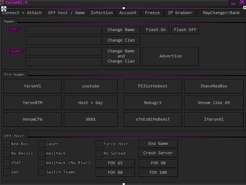Screen dimensions: 246x185
Task: Open the IP Grabber tab
Action: point(180,13)
